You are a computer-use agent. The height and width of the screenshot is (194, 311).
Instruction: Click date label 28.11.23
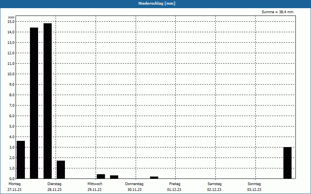coord(54,190)
